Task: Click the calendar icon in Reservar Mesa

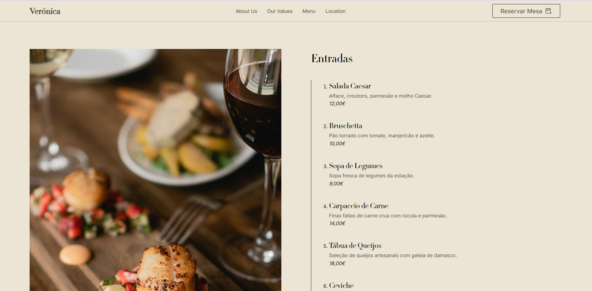Action: pyautogui.click(x=549, y=11)
